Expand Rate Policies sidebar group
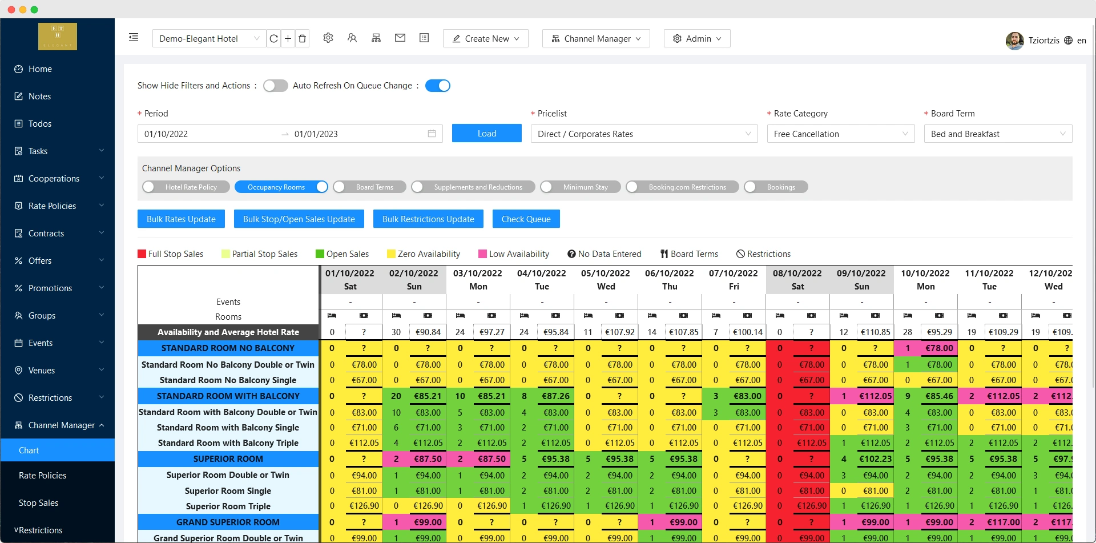 pyautogui.click(x=58, y=206)
